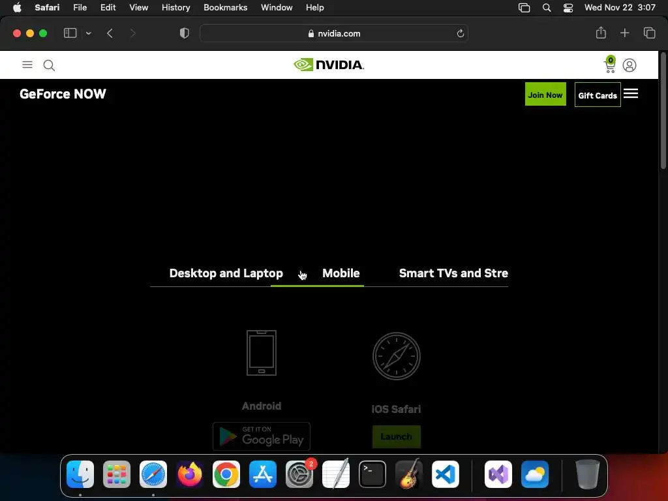Click the NVIDIA logo
668x501 pixels.
[329, 65]
